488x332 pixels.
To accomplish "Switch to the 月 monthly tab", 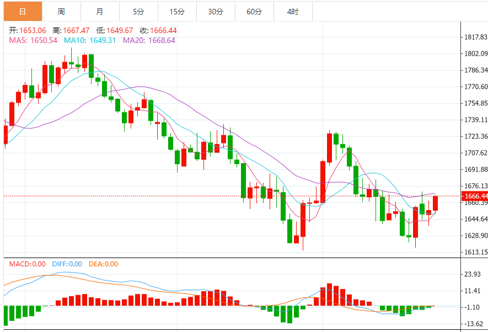I will (100, 12).
